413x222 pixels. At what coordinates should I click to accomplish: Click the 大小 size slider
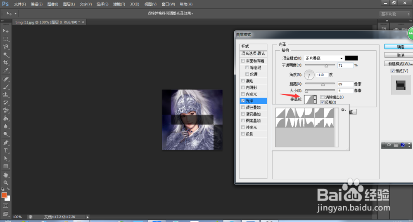coord(320,91)
